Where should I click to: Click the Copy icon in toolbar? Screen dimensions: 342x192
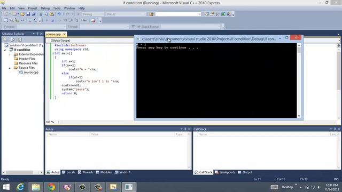(x=46, y=14)
